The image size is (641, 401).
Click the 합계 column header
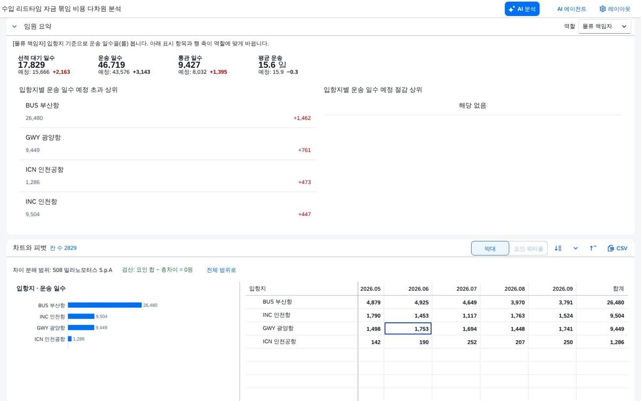point(603,289)
